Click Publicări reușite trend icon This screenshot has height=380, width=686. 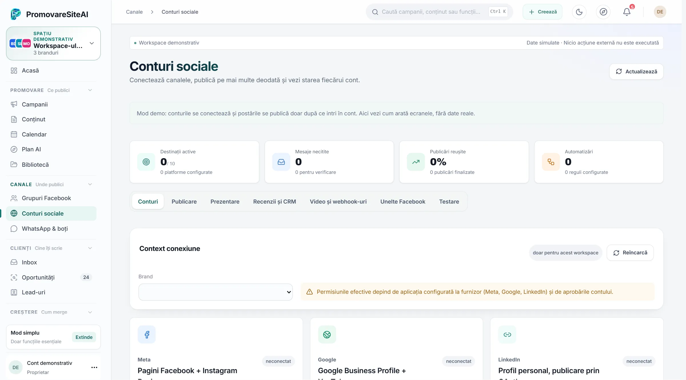416,162
